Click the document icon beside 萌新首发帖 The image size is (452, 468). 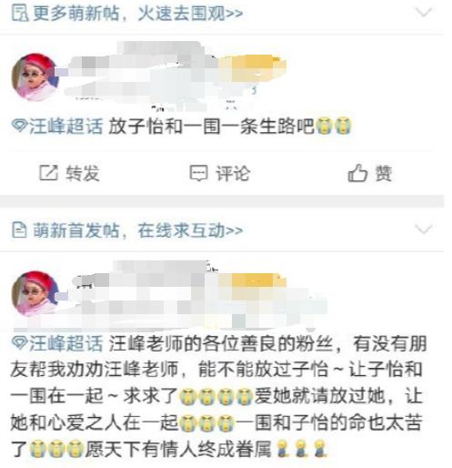point(19,230)
